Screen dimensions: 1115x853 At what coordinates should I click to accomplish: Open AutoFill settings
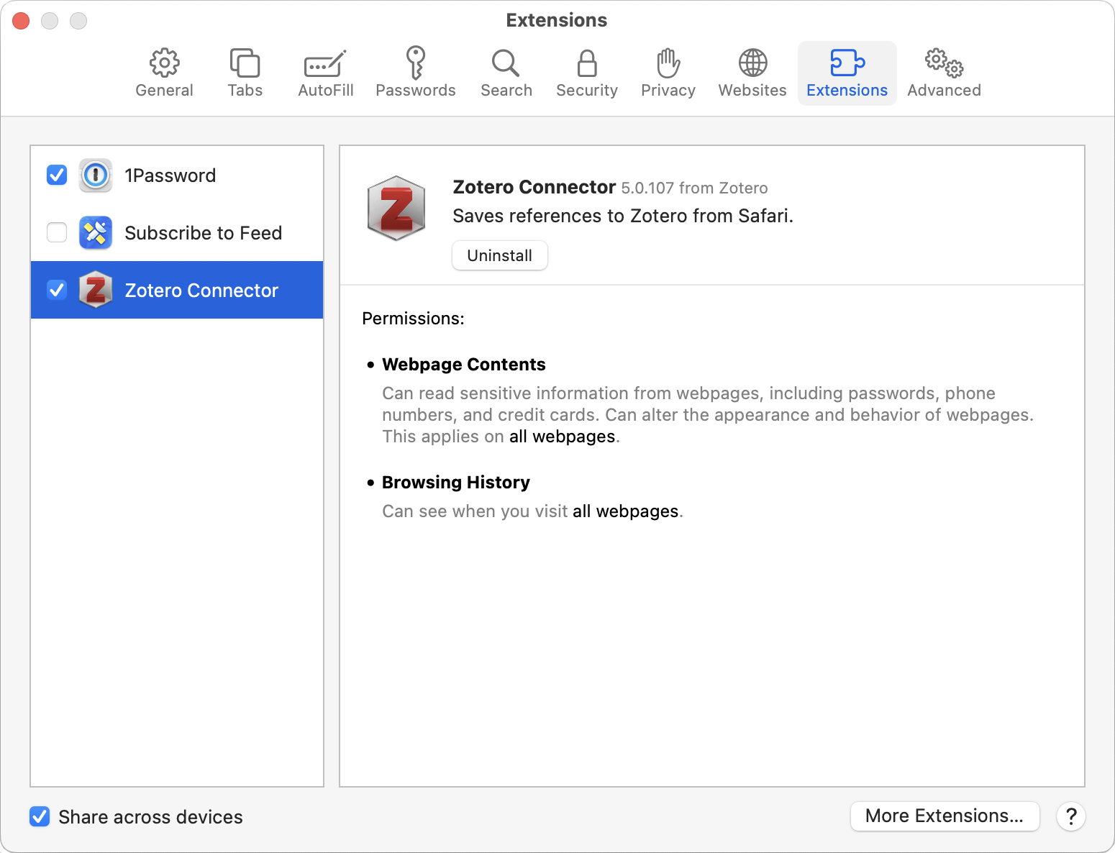coord(325,73)
